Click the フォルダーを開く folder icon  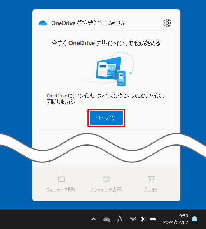[x=61, y=179]
